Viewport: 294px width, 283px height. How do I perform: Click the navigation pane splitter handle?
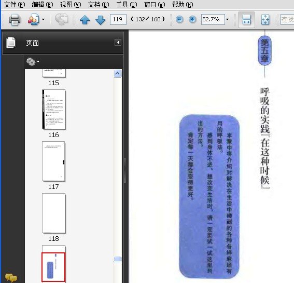click(x=125, y=170)
